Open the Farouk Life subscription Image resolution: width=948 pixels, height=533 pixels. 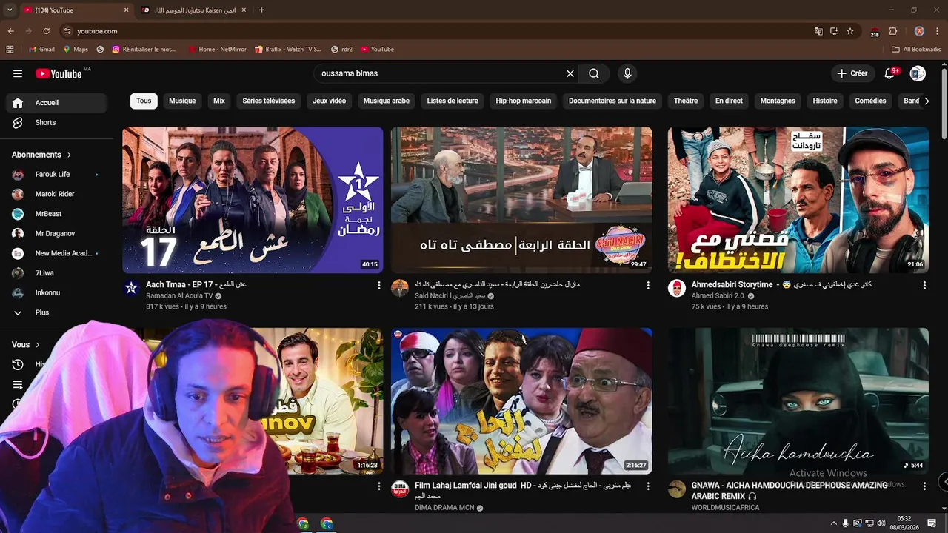(56, 175)
